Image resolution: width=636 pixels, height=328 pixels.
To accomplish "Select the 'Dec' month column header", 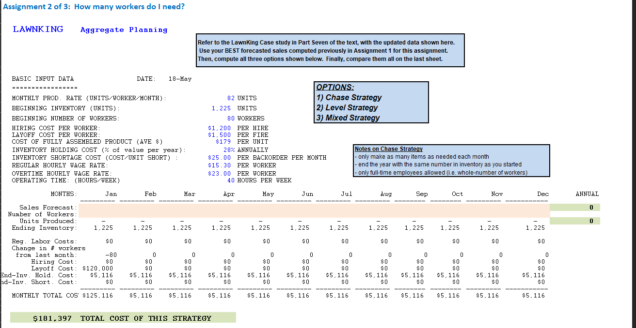I will 543,194.
